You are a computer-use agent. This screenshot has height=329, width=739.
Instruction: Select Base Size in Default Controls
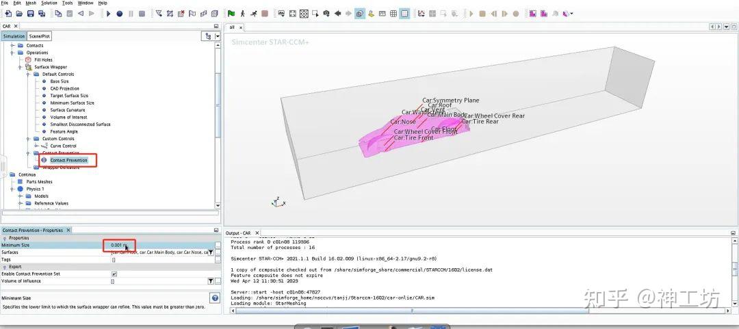pyautogui.click(x=60, y=81)
